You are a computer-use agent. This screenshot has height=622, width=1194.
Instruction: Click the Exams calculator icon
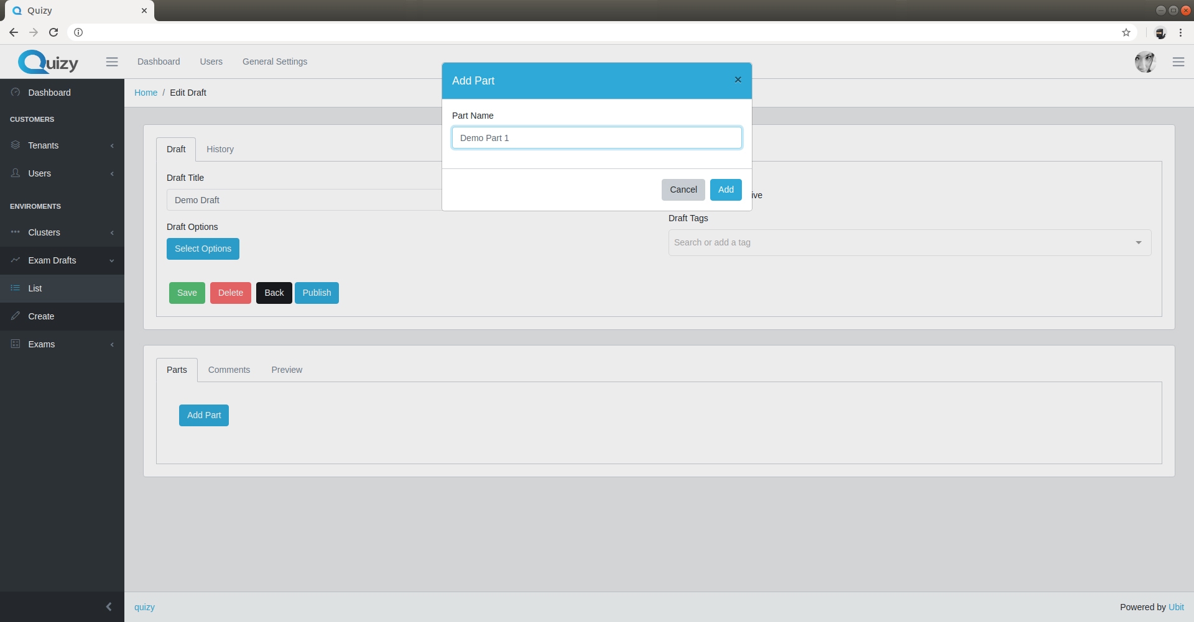[16, 344]
